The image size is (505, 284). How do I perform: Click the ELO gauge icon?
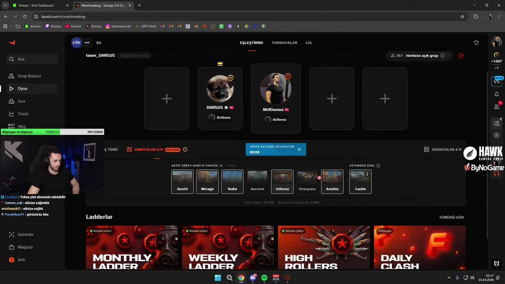coord(496,55)
